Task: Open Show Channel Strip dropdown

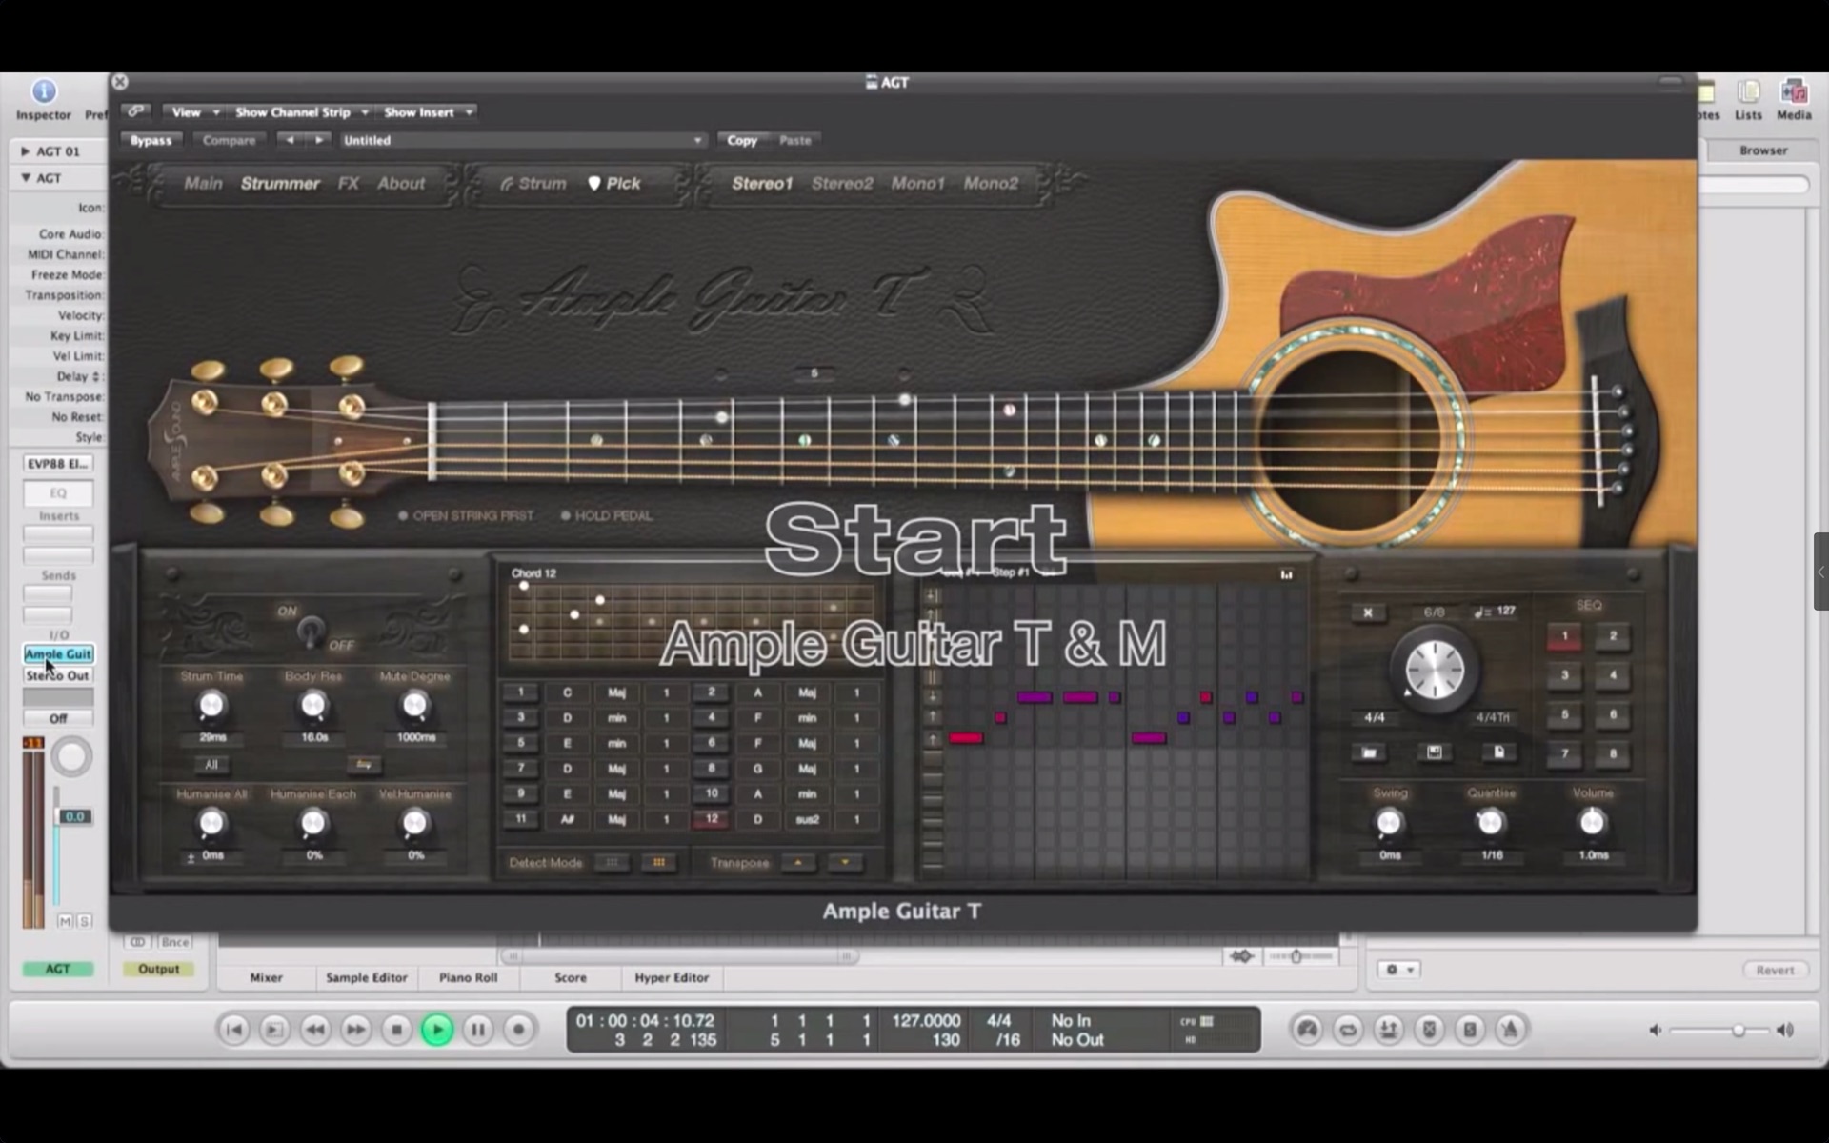Action: pos(301,111)
